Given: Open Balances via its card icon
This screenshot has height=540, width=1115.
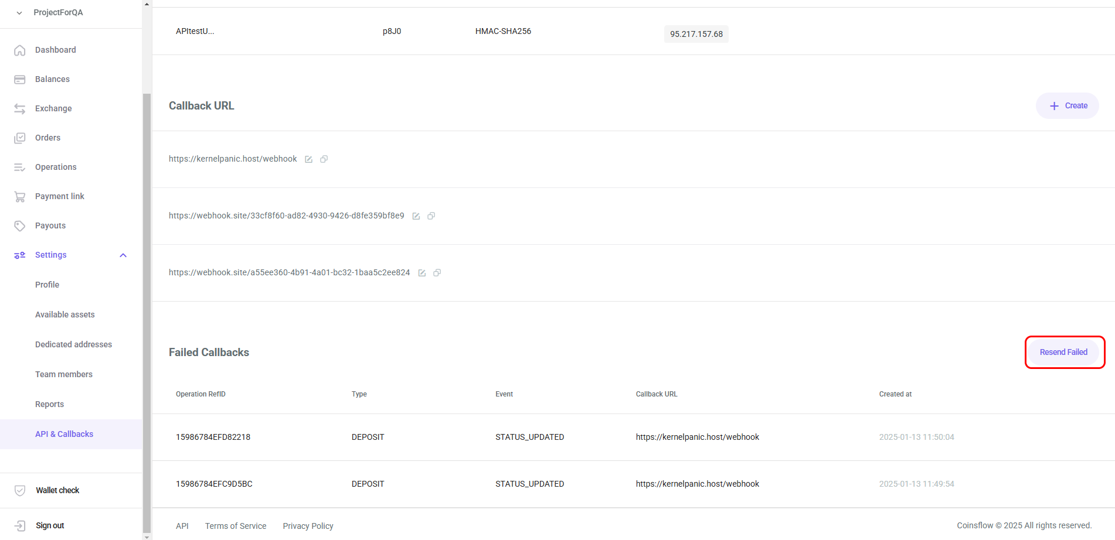Looking at the screenshot, I should pyautogui.click(x=20, y=79).
